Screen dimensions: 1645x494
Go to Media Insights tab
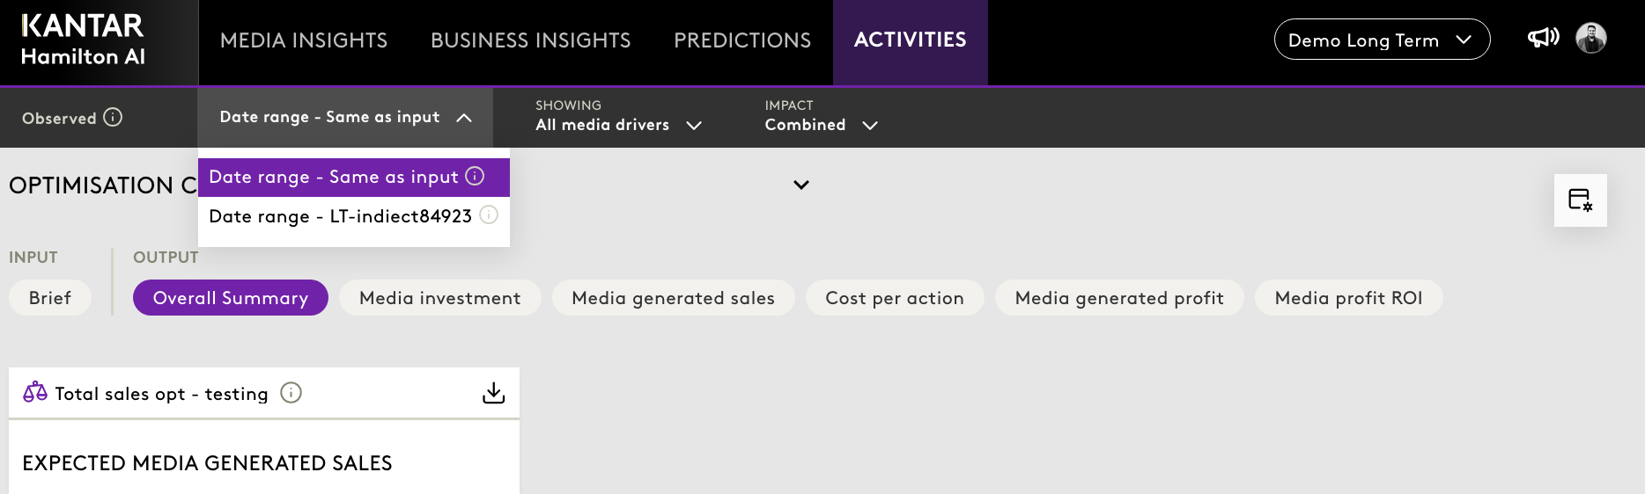click(x=303, y=40)
